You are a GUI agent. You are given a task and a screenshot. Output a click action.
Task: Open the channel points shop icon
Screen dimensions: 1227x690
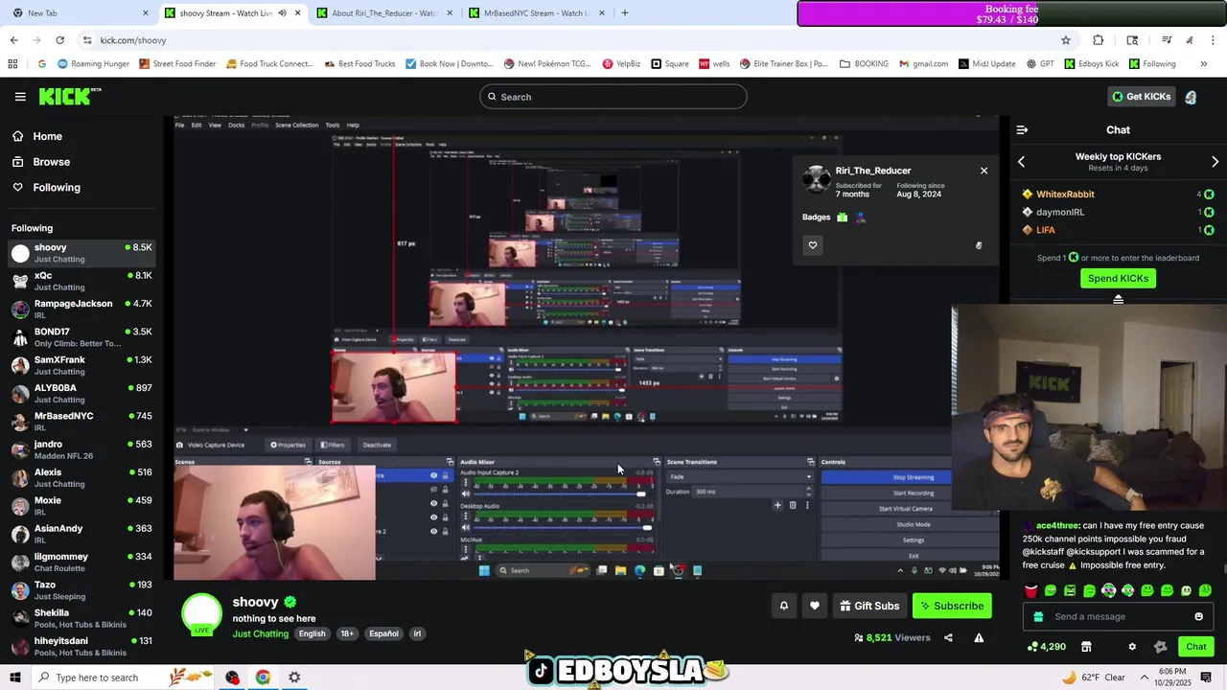[1086, 647]
